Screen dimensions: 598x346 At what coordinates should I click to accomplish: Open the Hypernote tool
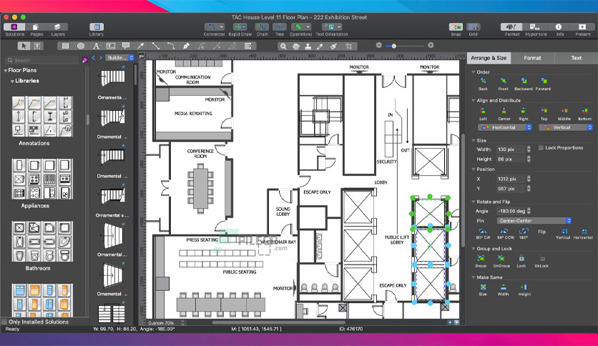536,27
